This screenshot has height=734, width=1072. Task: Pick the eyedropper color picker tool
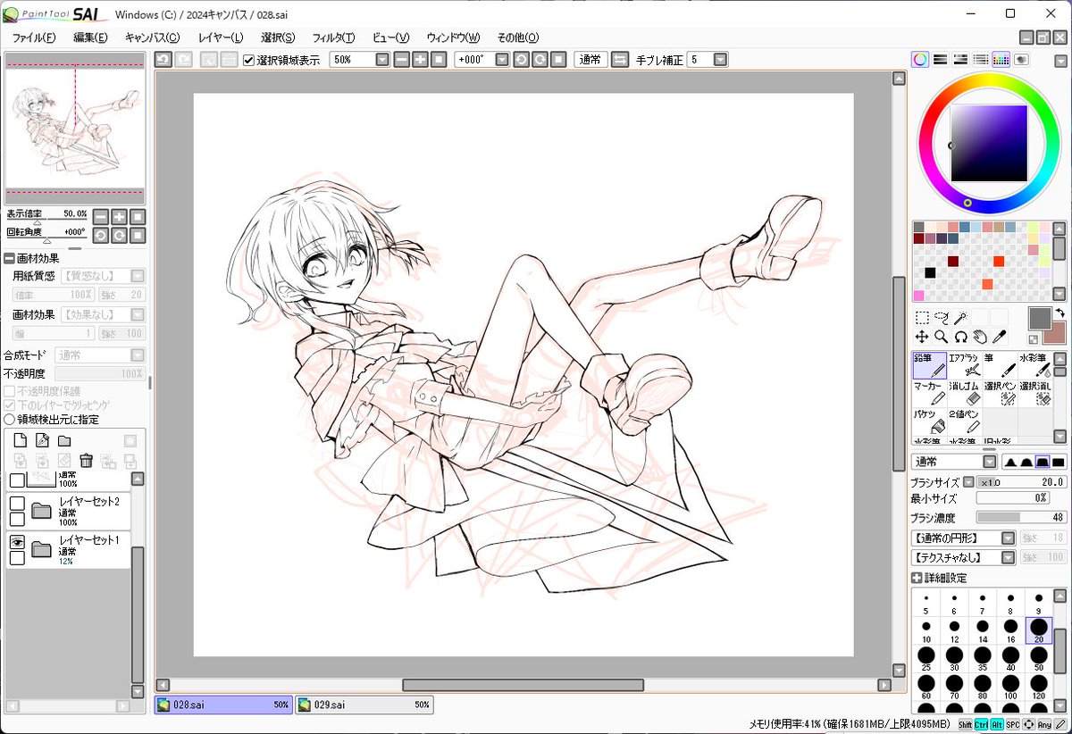pos(1001,337)
